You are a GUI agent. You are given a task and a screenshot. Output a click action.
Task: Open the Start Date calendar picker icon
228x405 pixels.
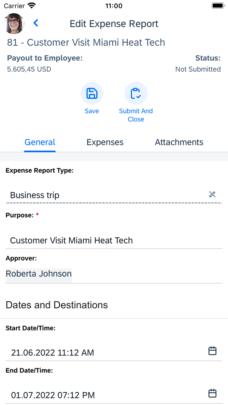click(x=212, y=351)
